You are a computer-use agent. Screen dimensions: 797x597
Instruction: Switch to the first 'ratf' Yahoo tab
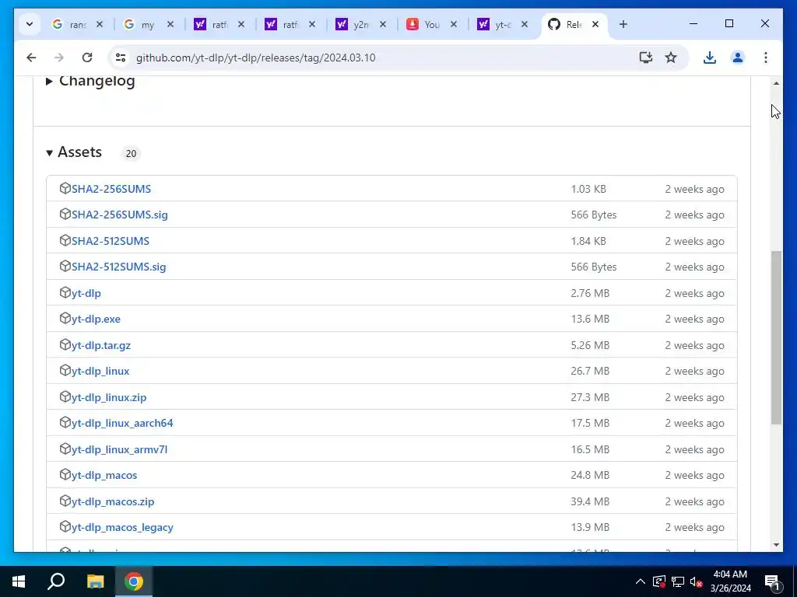coord(212,24)
